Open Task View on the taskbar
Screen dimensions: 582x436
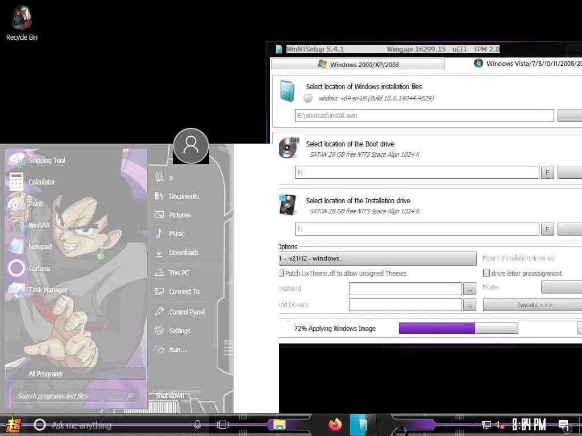222,425
